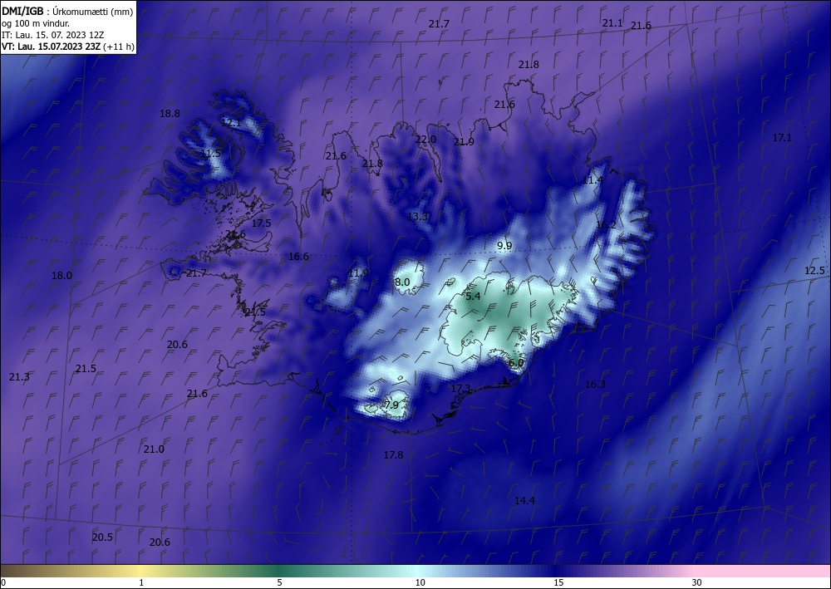Click the 11.4 value on the map

pos(593,180)
